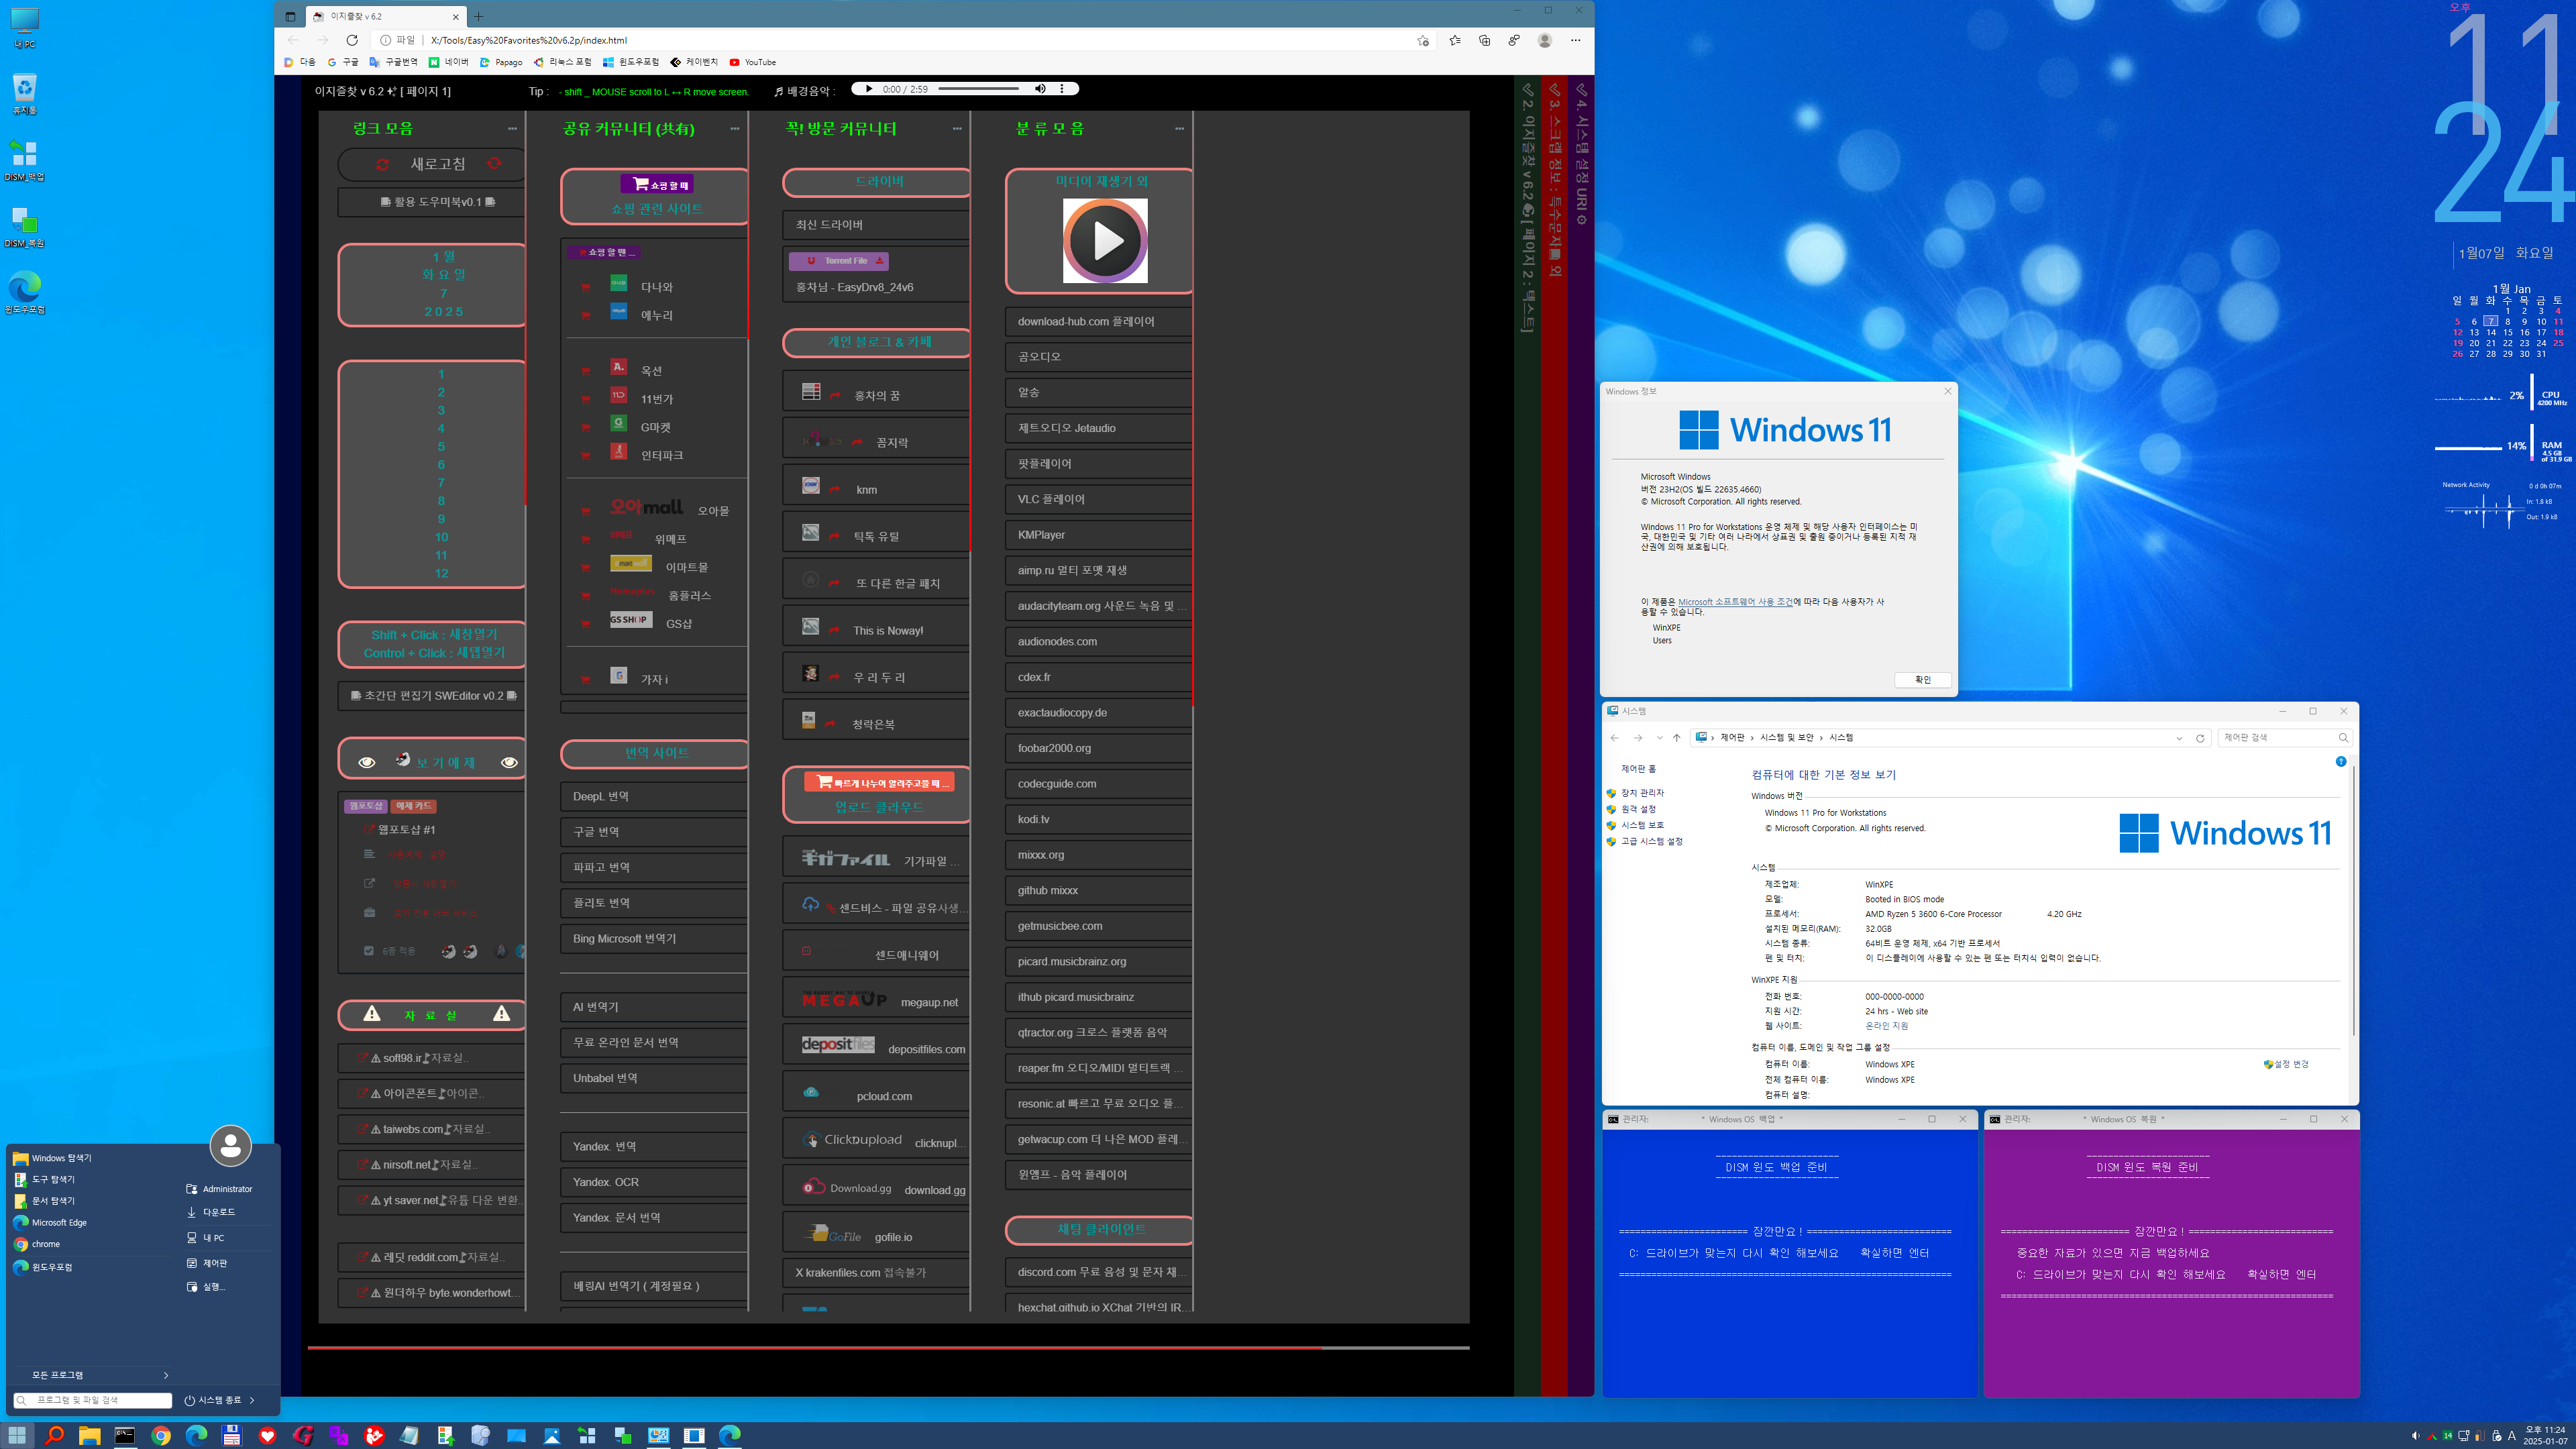
Task: Open 분류모음 panel ellipsis menu
Action: click(x=1179, y=128)
